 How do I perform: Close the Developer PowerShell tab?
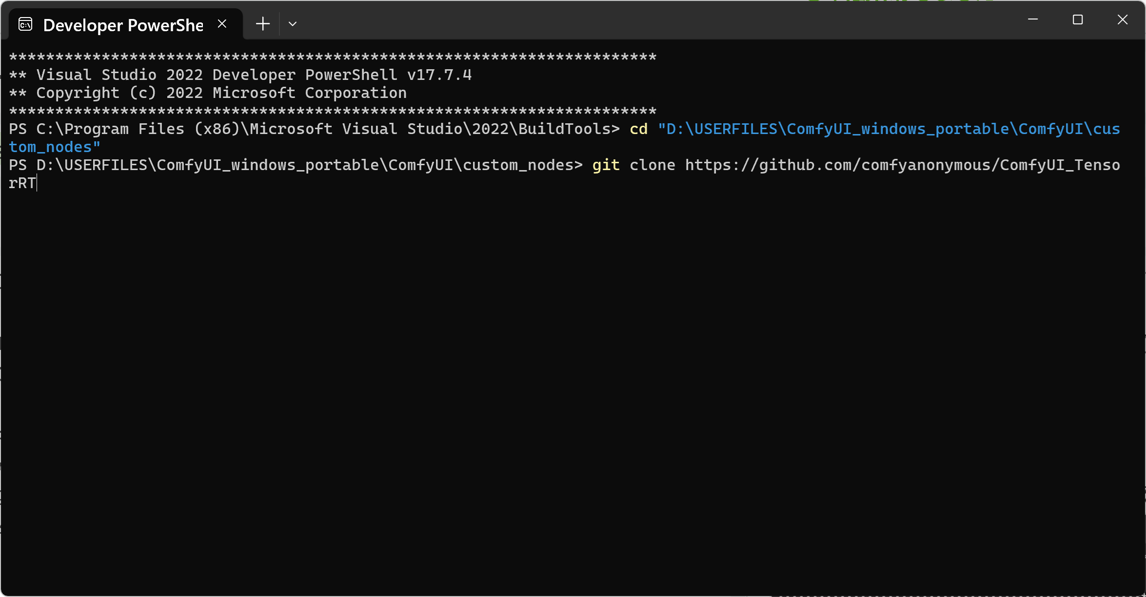(223, 23)
